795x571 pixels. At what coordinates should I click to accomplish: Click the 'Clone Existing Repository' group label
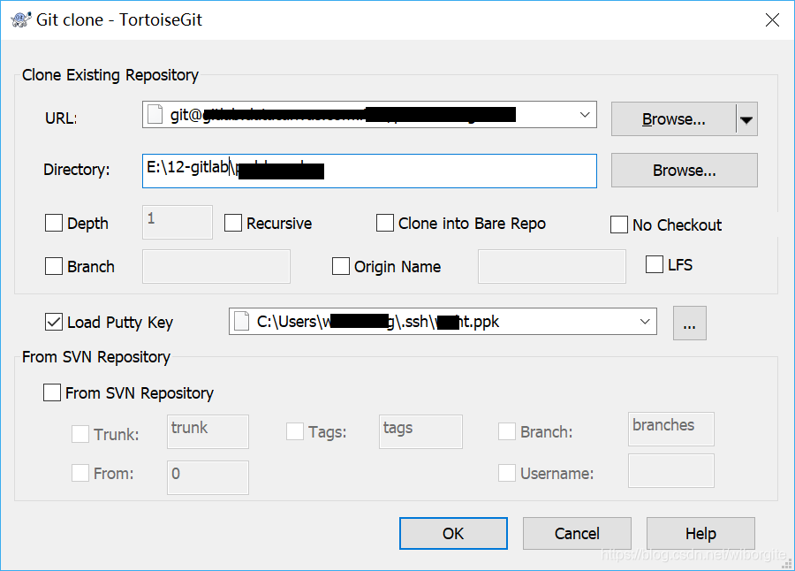(x=110, y=74)
